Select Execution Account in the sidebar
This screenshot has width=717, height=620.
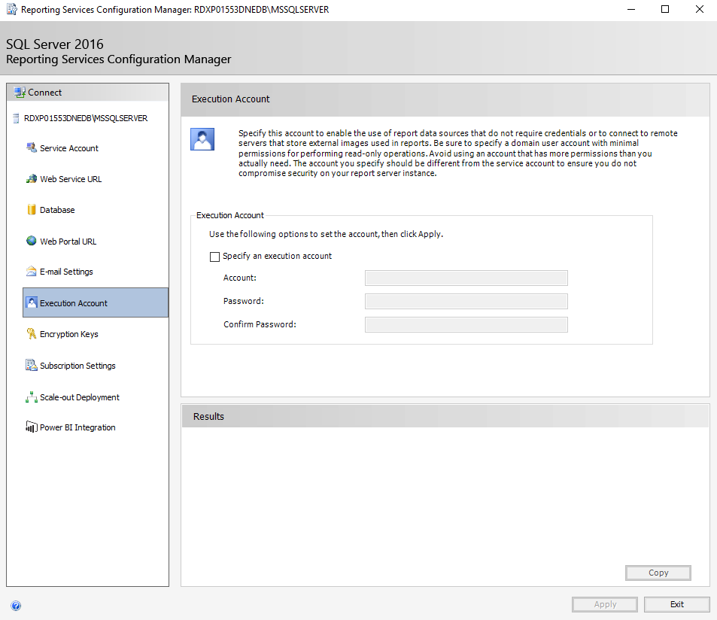pos(96,302)
